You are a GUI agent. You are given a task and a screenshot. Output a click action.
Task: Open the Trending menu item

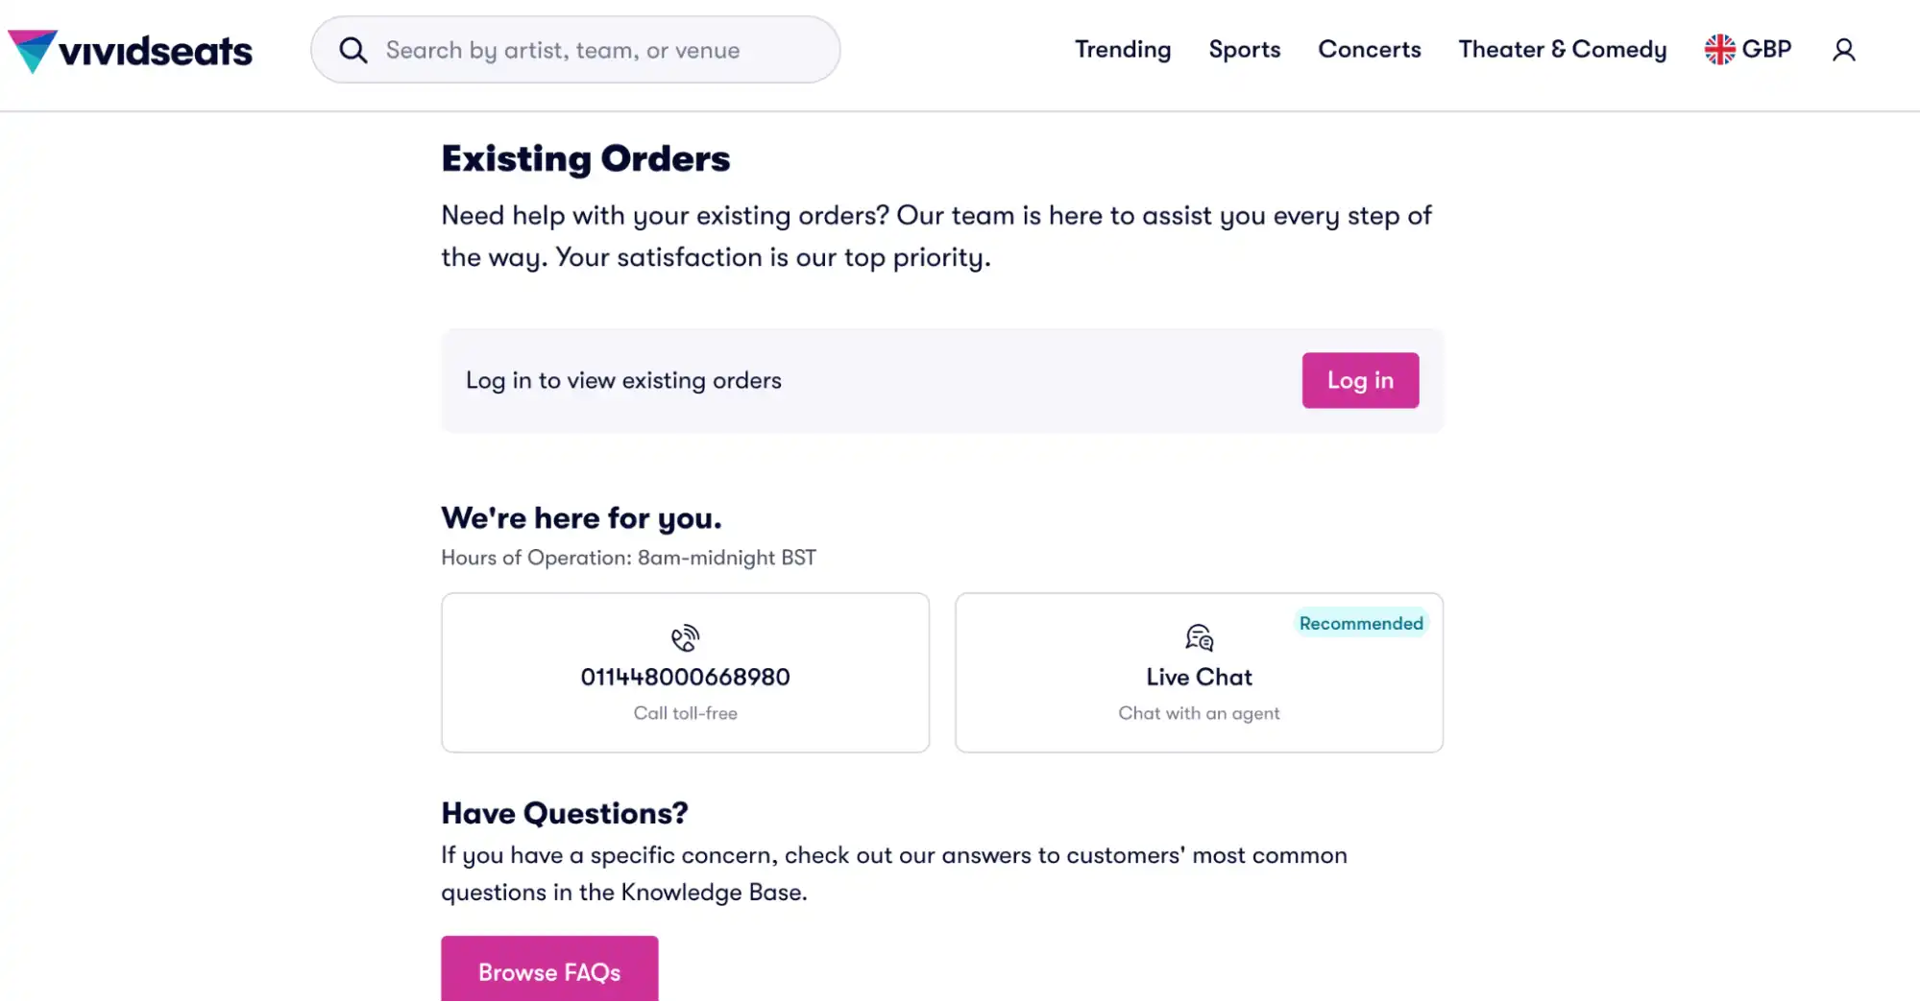pyautogui.click(x=1123, y=49)
